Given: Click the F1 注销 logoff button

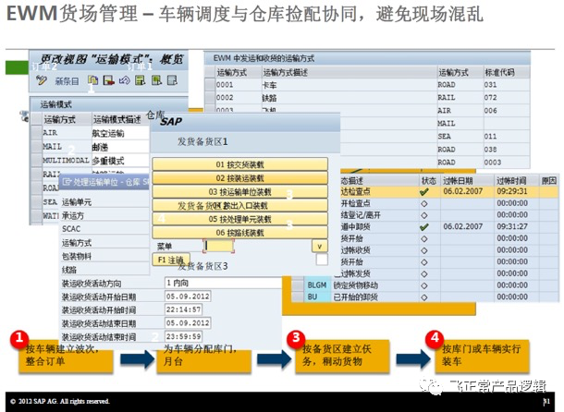Looking at the screenshot, I should [171, 260].
